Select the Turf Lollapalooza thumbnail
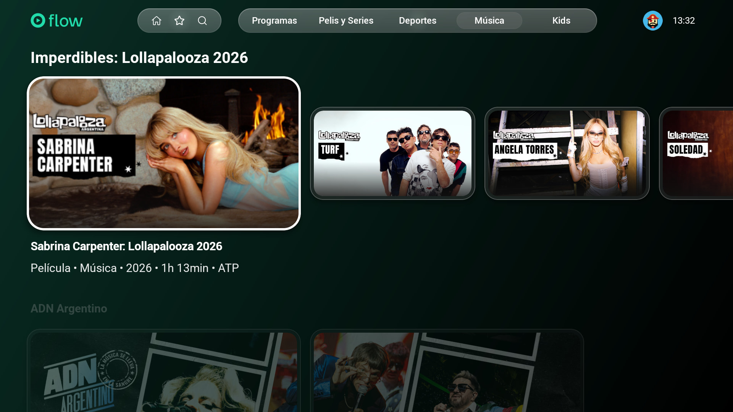This screenshot has width=733, height=412. point(392,153)
